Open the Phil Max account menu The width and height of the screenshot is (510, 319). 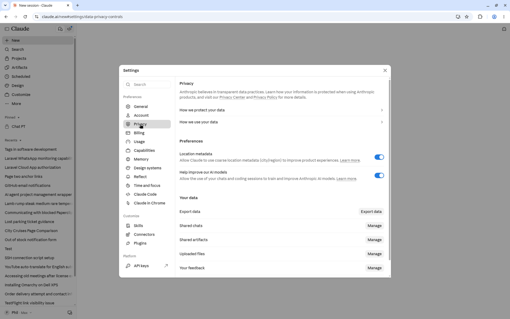pyautogui.click(x=19, y=313)
